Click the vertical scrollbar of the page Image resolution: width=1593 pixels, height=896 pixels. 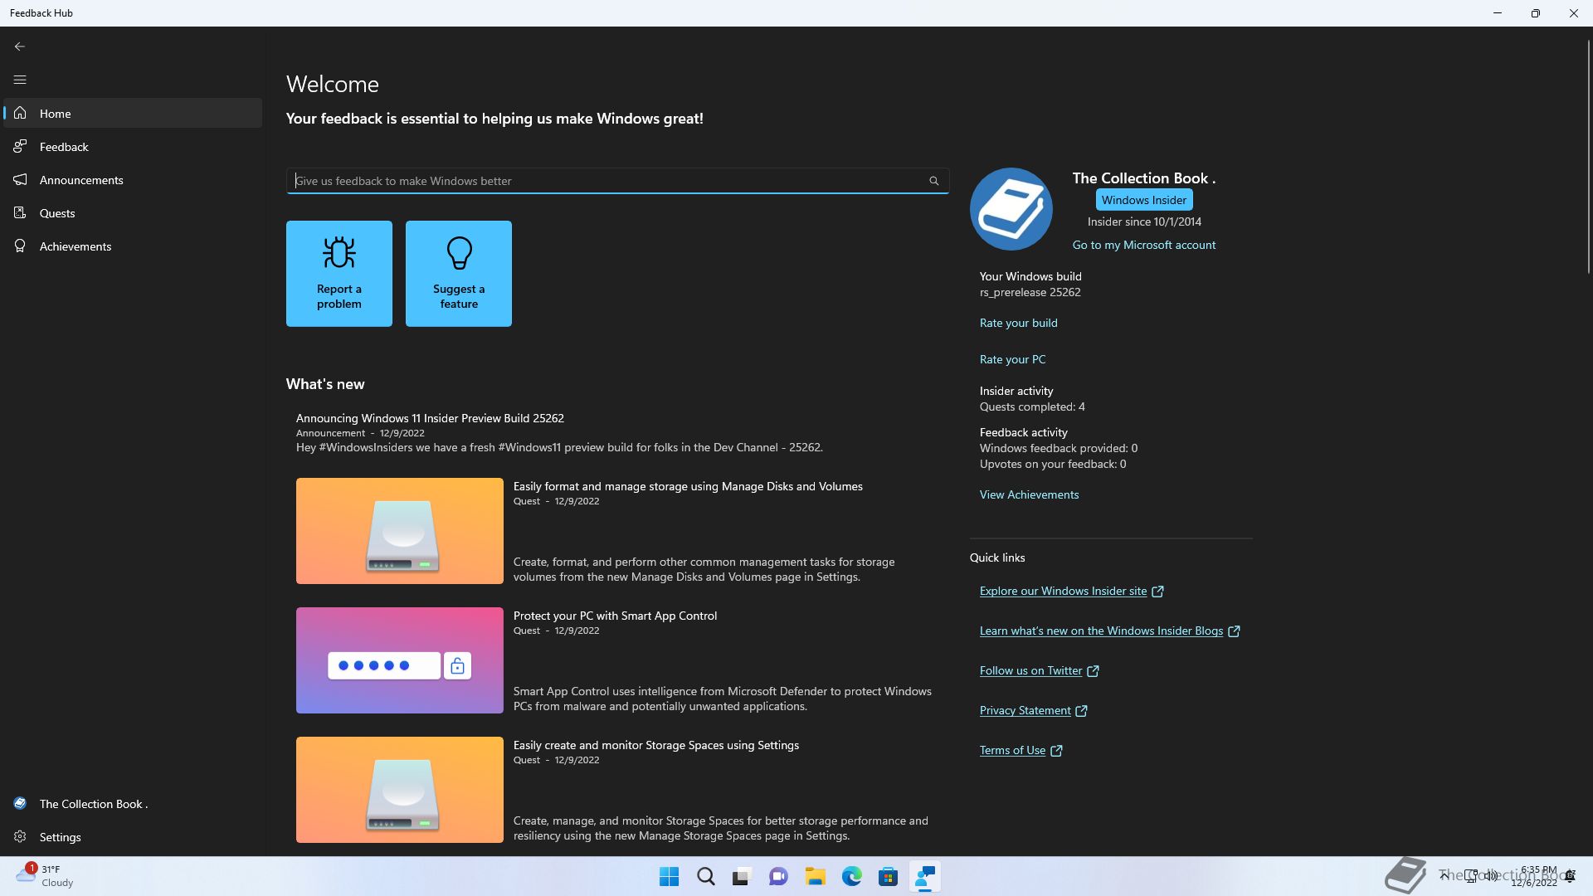point(1589,158)
